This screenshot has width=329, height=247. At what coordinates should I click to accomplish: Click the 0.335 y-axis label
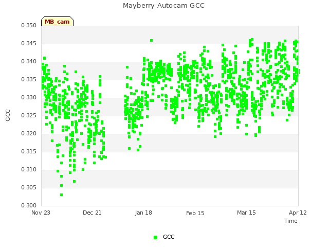(29, 80)
